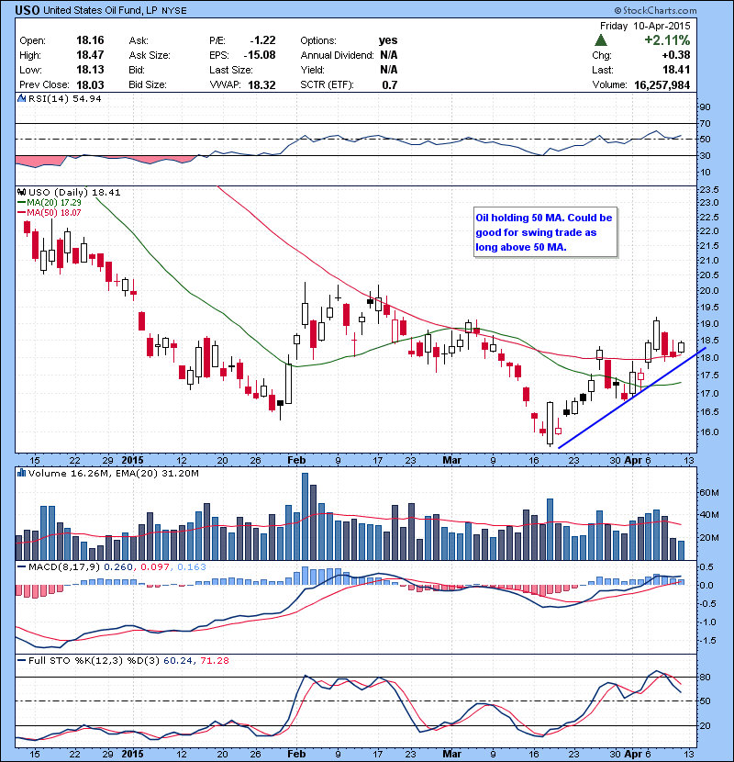Click the RSI(14) indicator icon
The image size is (734, 762).
point(21,98)
